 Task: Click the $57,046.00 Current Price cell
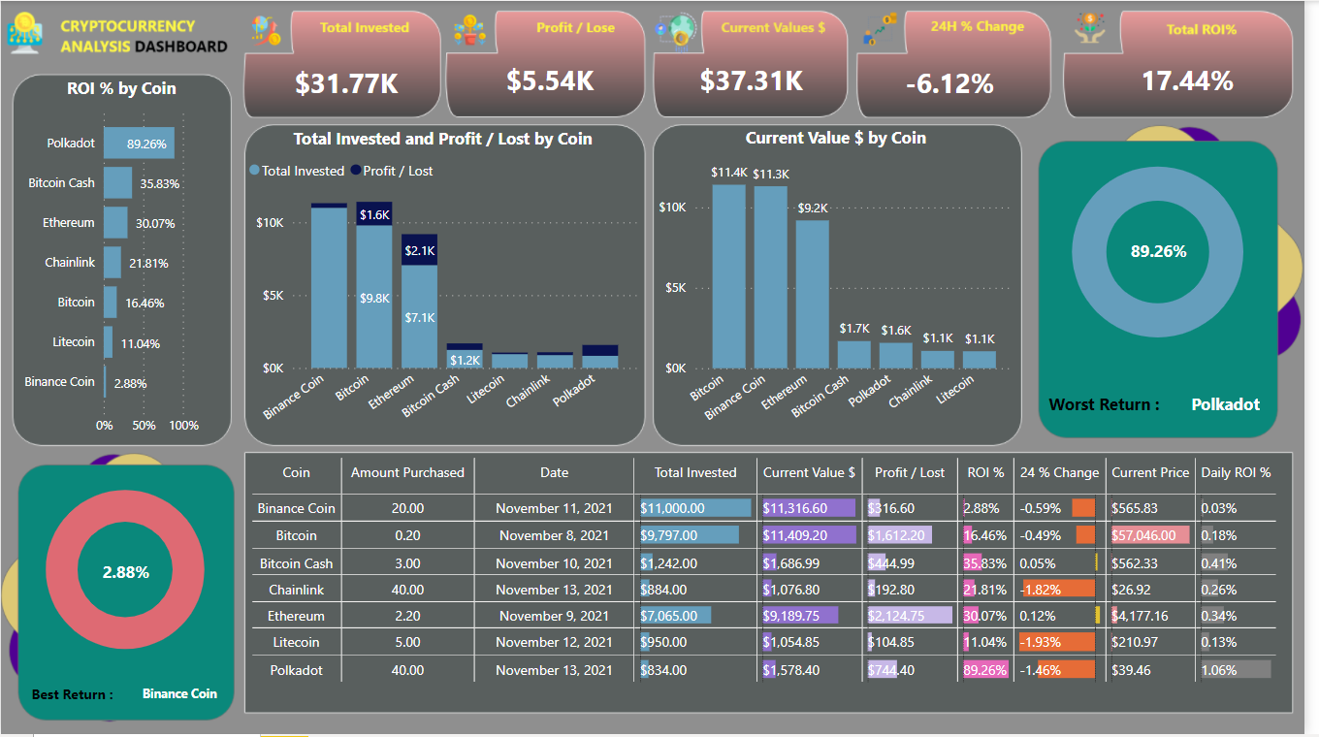click(x=1150, y=534)
